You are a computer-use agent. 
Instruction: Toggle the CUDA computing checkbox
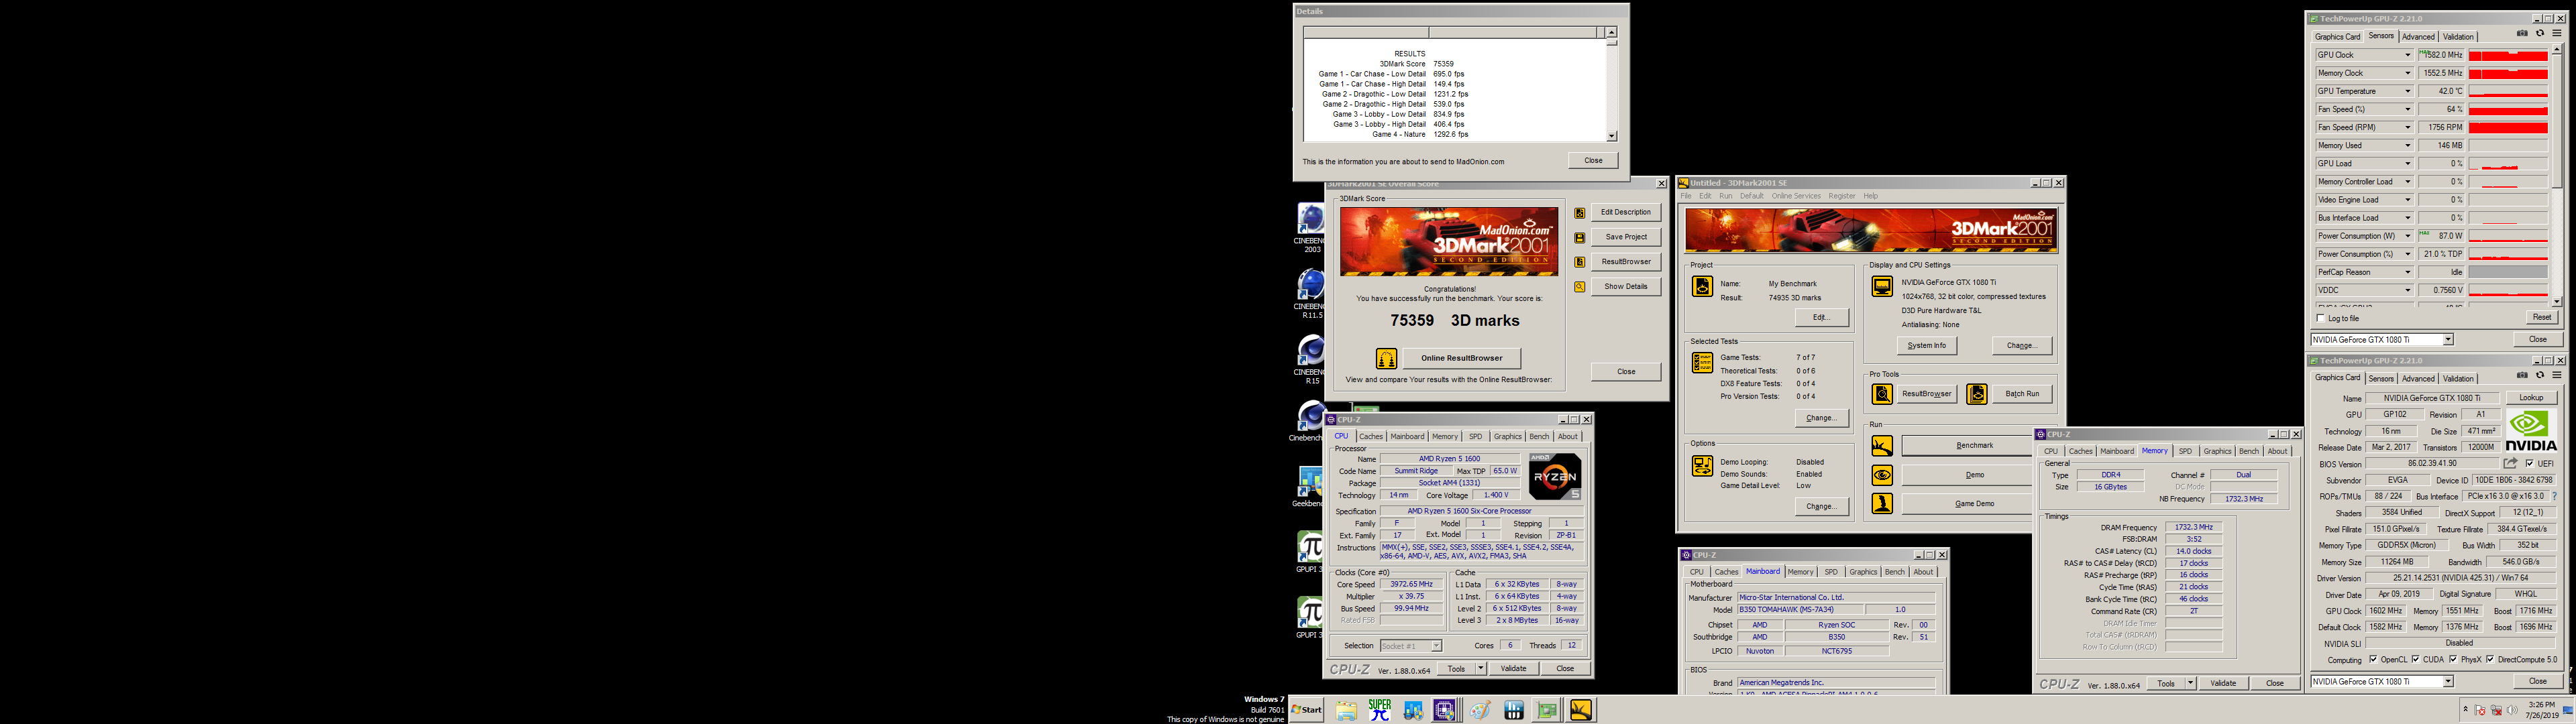pyautogui.click(x=2415, y=660)
